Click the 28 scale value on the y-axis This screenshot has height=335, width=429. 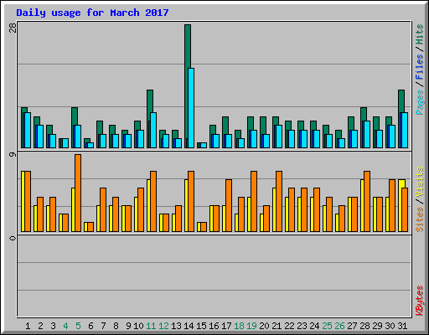[x=13, y=28]
